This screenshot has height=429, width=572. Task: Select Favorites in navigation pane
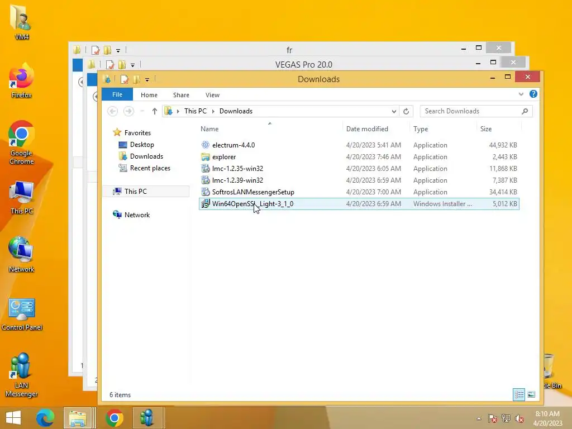(137, 133)
